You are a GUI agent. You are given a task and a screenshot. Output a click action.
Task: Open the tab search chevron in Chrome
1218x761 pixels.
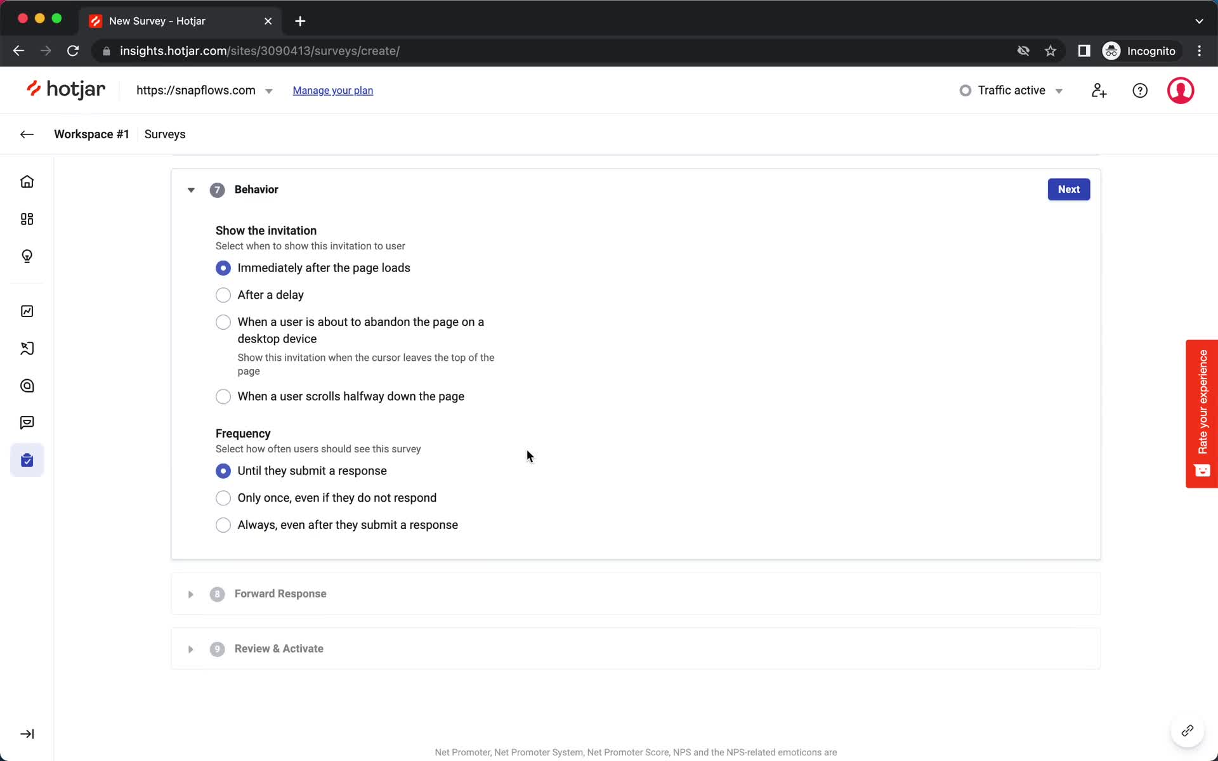[1199, 21]
